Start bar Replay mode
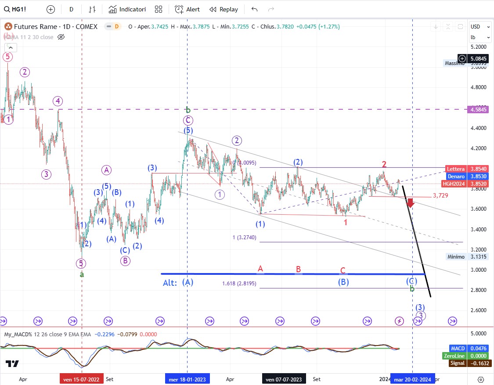This screenshot has height=385, width=494. pyautogui.click(x=224, y=10)
